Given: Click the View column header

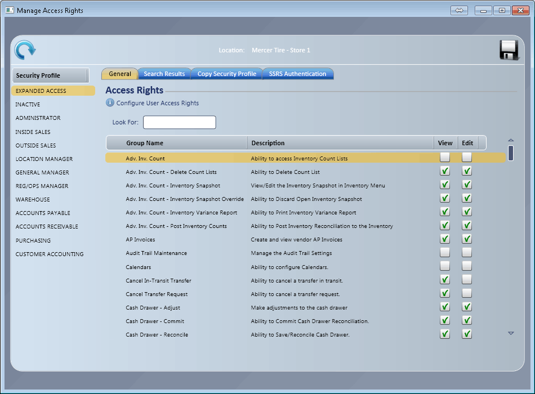Looking at the screenshot, I should 445,143.
